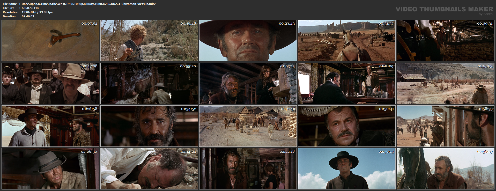Open the thumbnail timestamped 02:14:24

[x=149, y=169]
